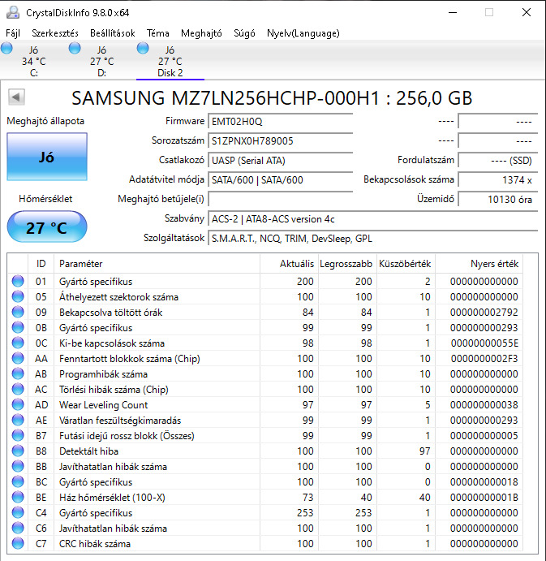Click the Nyers érték column header
This screenshot has width=546, height=561.
479,264
